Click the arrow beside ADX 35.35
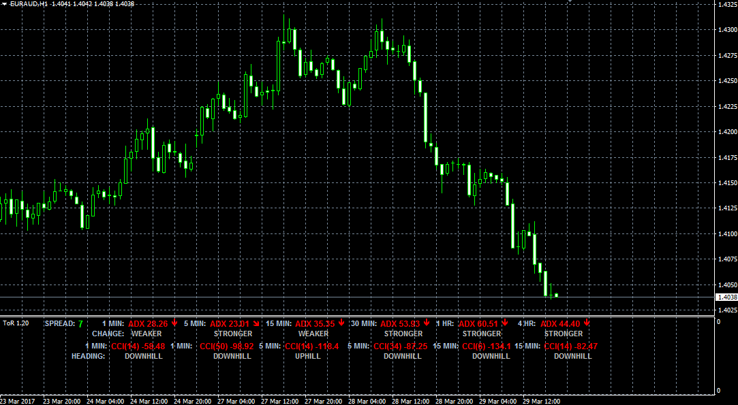Viewport: 738px width, 405px height. click(341, 323)
